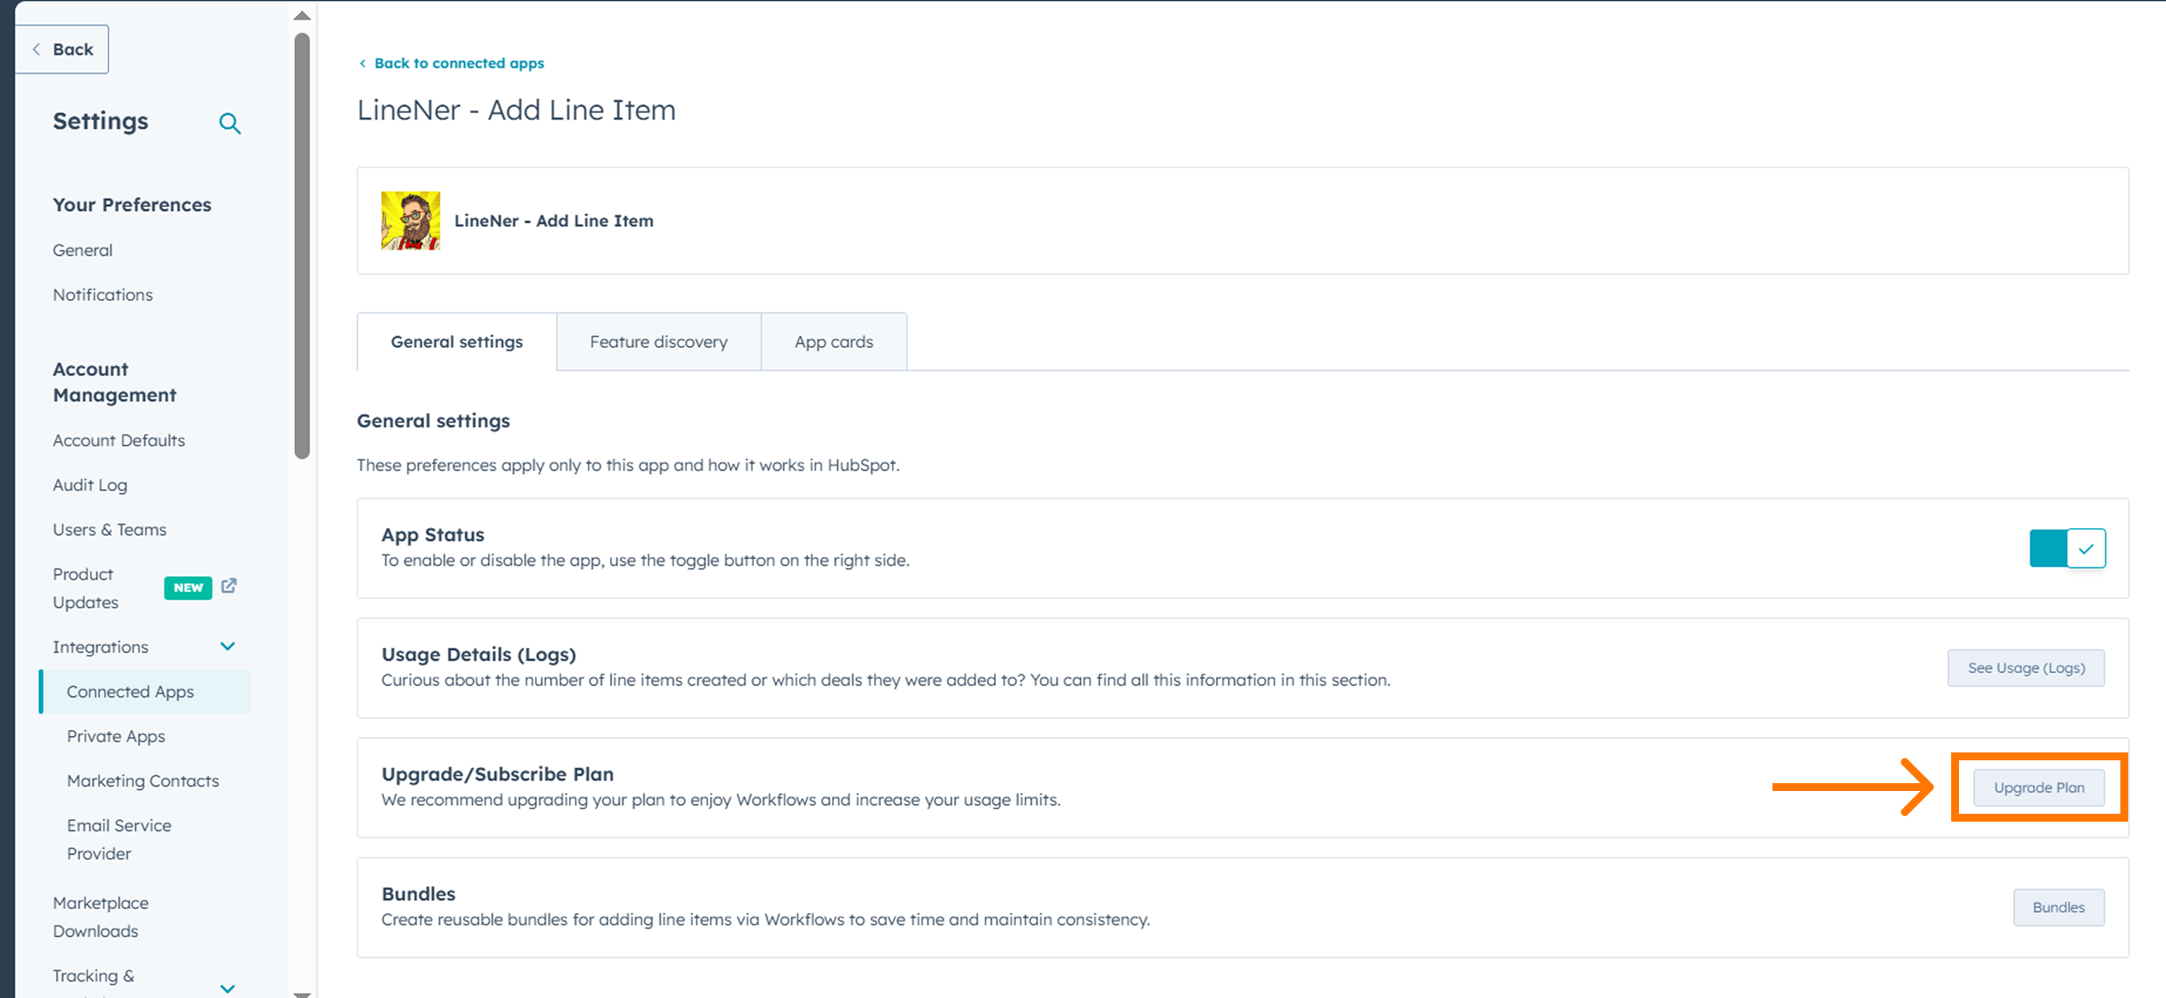Click the Settings search magnifier icon

[230, 124]
